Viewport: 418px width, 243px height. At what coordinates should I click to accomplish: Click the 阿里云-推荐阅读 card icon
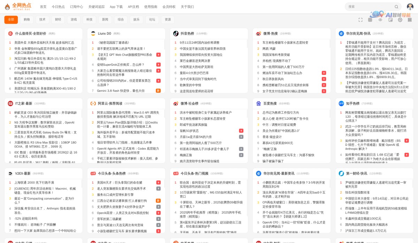click(93, 103)
